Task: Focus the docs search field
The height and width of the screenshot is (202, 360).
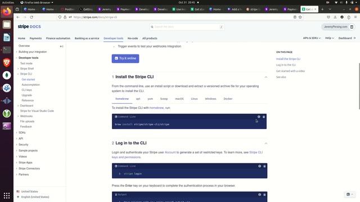Action: 187,27
